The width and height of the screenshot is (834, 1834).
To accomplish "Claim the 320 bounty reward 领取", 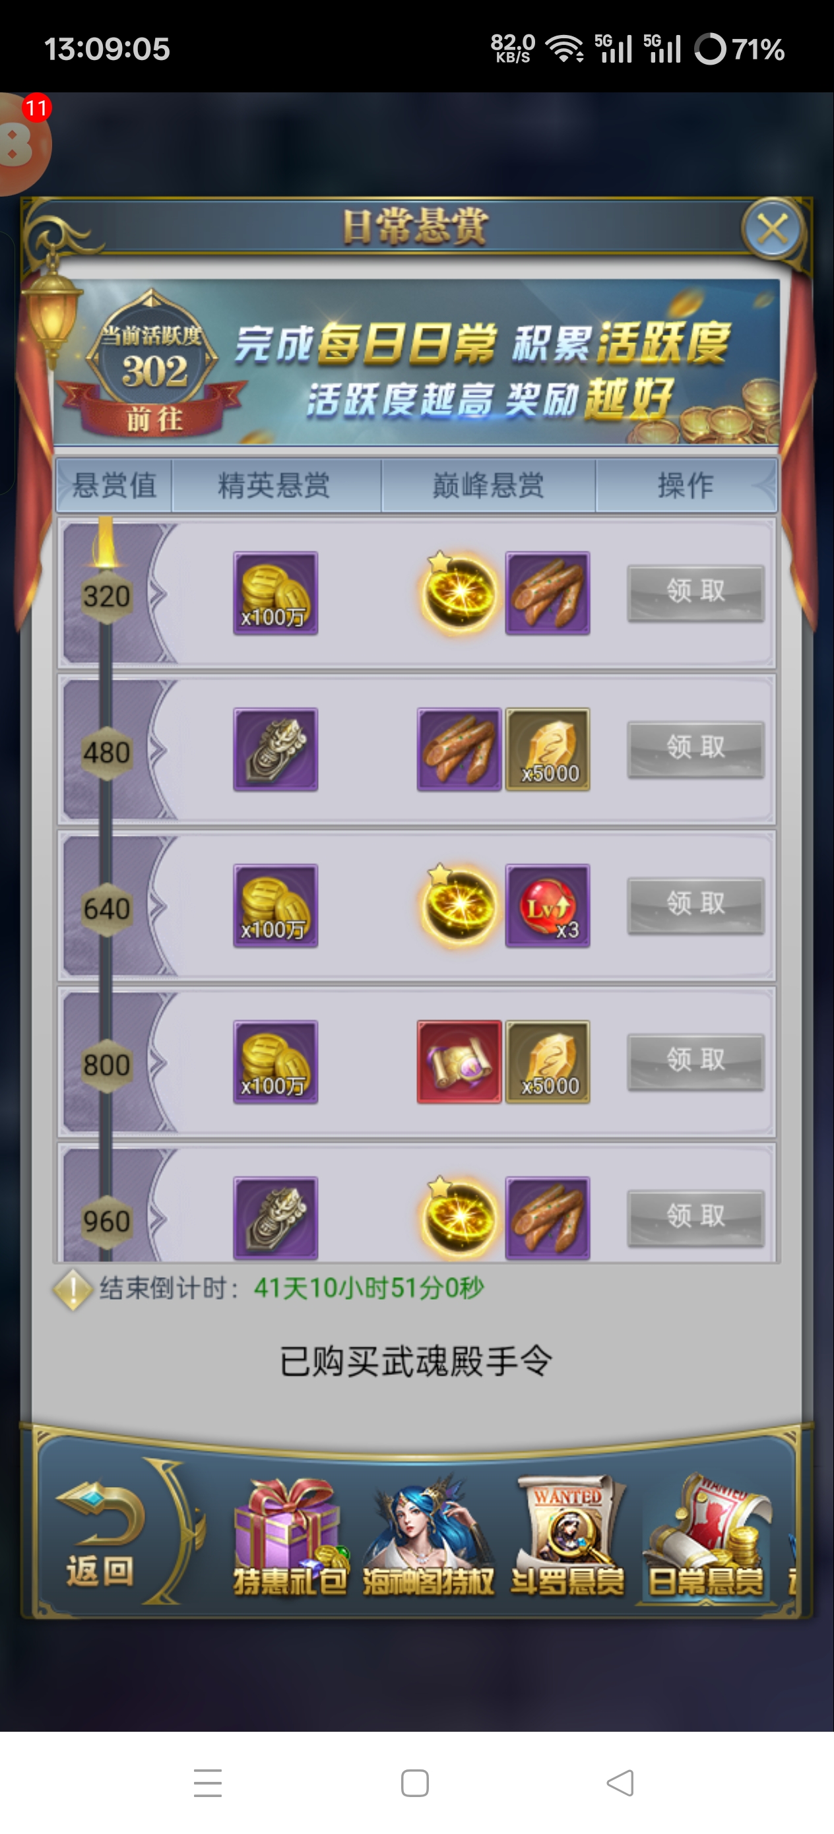I will pos(696,592).
